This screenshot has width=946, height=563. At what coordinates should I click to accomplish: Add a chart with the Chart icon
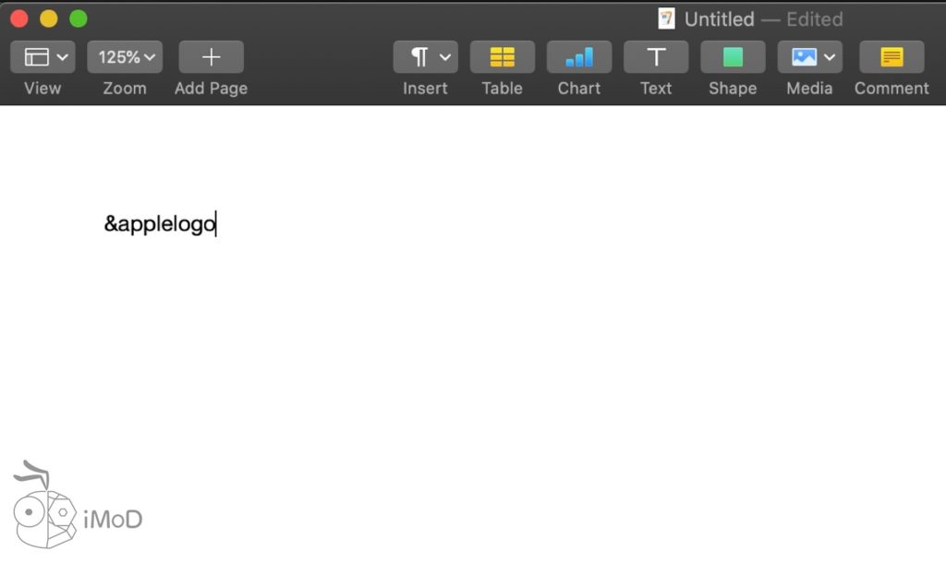tap(579, 57)
